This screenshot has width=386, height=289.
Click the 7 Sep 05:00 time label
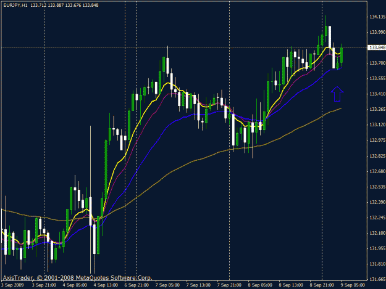pyautogui.click(x=167, y=285)
